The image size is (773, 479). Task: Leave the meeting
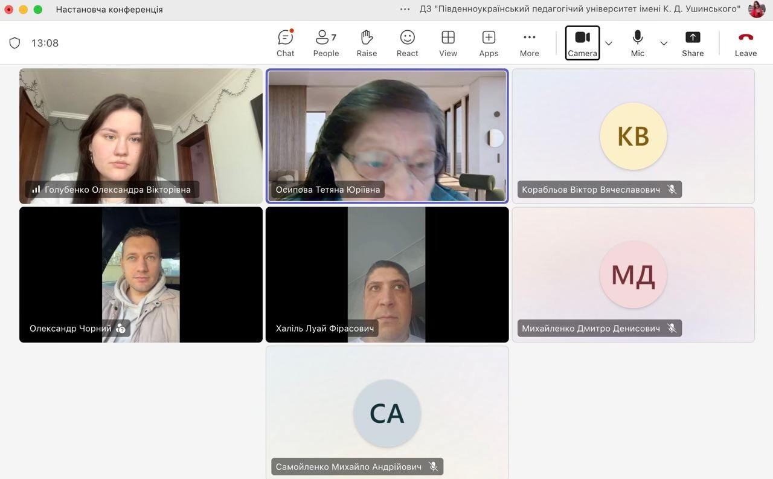click(x=745, y=43)
